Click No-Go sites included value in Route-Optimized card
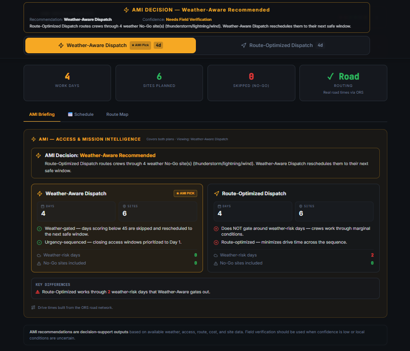The width and height of the screenshot is (410, 351). click(x=372, y=263)
